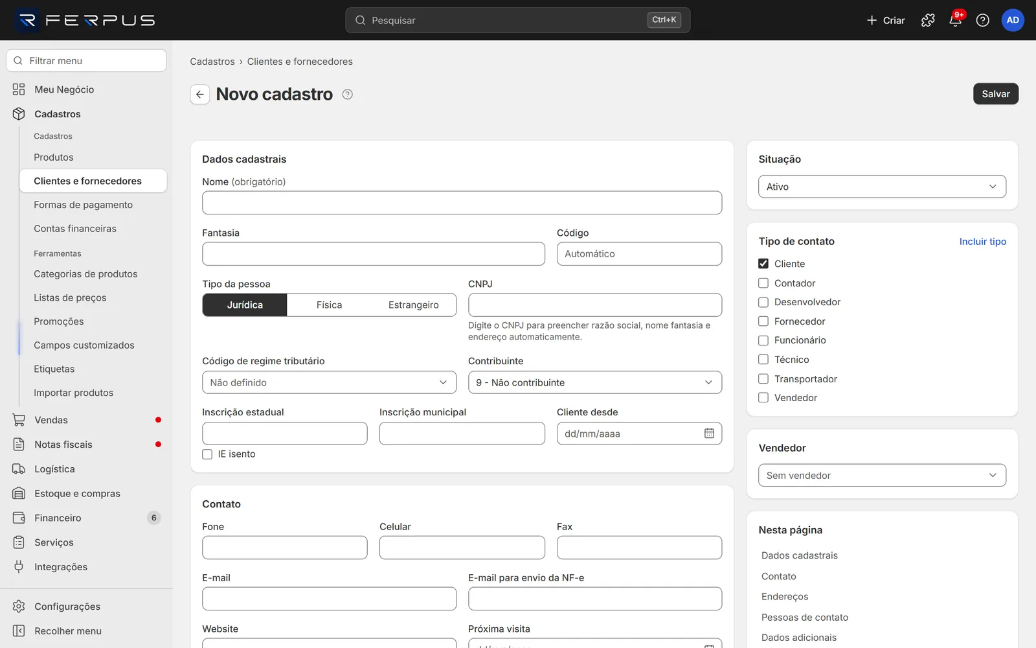Viewport: 1036px width, 648px height.
Task: Click help icon next to Novo cadastro title
Action: tap(348, 95)
